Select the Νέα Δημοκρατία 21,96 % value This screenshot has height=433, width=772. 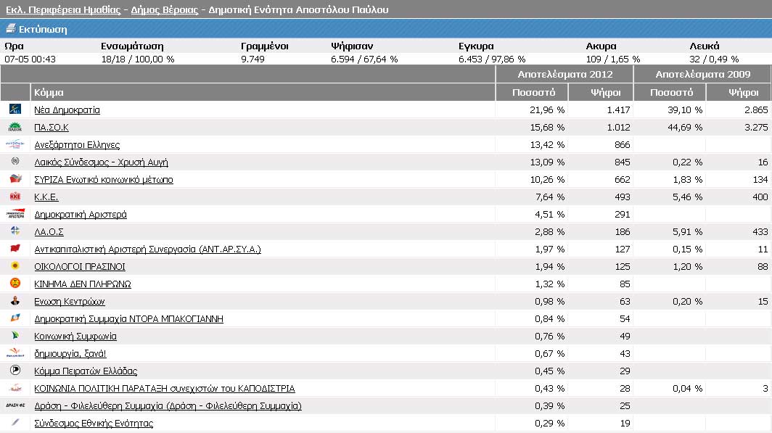[547, 110]
